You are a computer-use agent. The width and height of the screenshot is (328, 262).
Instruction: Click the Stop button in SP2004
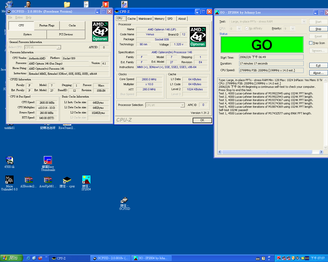pyautogui.click(x=318, y=29)
